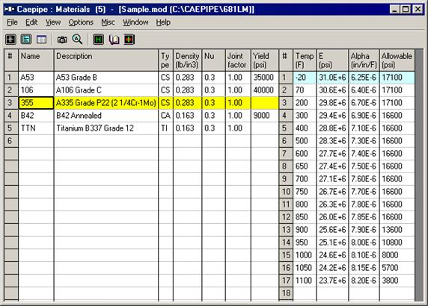Click the name cell containing 355

pyautogui.click(x=36, y=103)
